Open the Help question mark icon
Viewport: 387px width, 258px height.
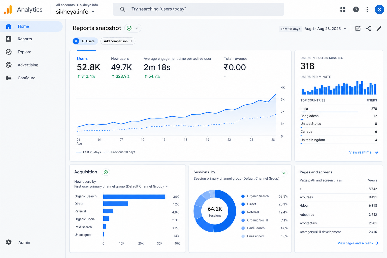click(356, 10)
